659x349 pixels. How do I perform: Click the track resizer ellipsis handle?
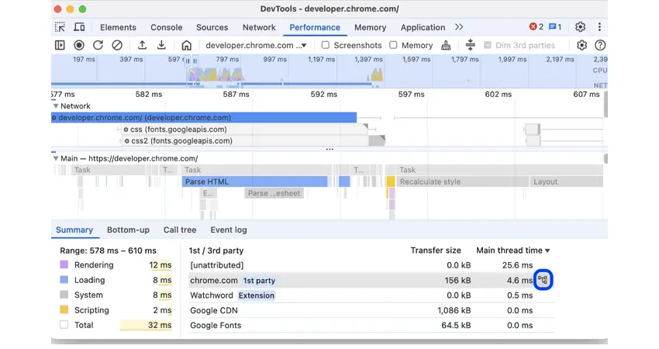point(329,149)
